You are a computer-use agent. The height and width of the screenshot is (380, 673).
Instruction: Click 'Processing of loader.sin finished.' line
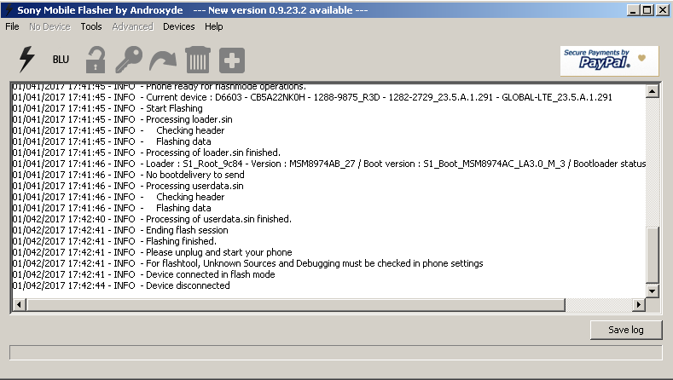click(147, 153)
